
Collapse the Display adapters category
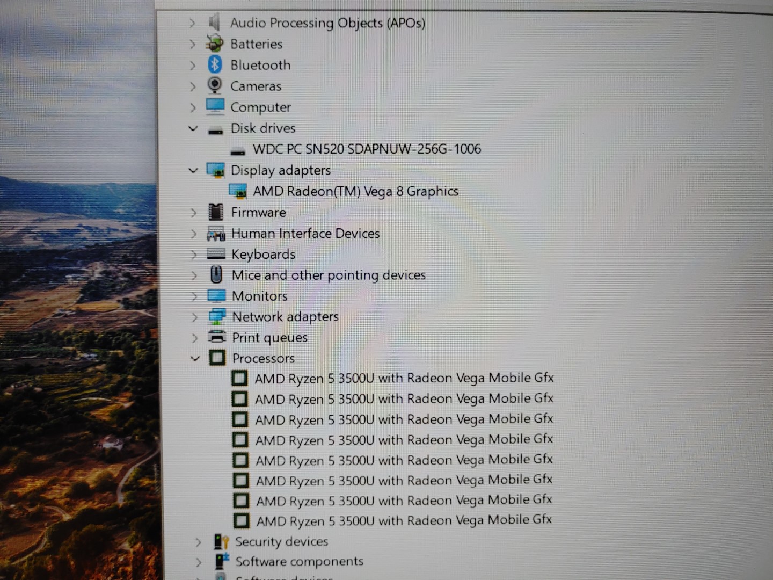coord(193,170)
